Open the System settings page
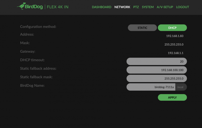The height and width of the screenshot is (128, 202). [148, 7]
